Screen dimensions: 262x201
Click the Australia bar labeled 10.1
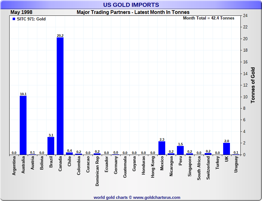(23, 125)
